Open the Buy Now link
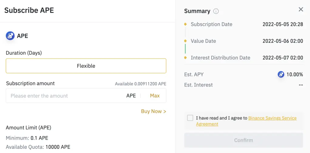 pos(154,111)
